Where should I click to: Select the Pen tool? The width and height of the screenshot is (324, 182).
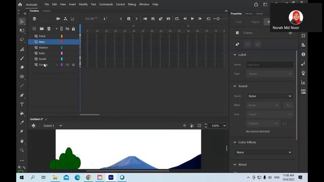22,95
